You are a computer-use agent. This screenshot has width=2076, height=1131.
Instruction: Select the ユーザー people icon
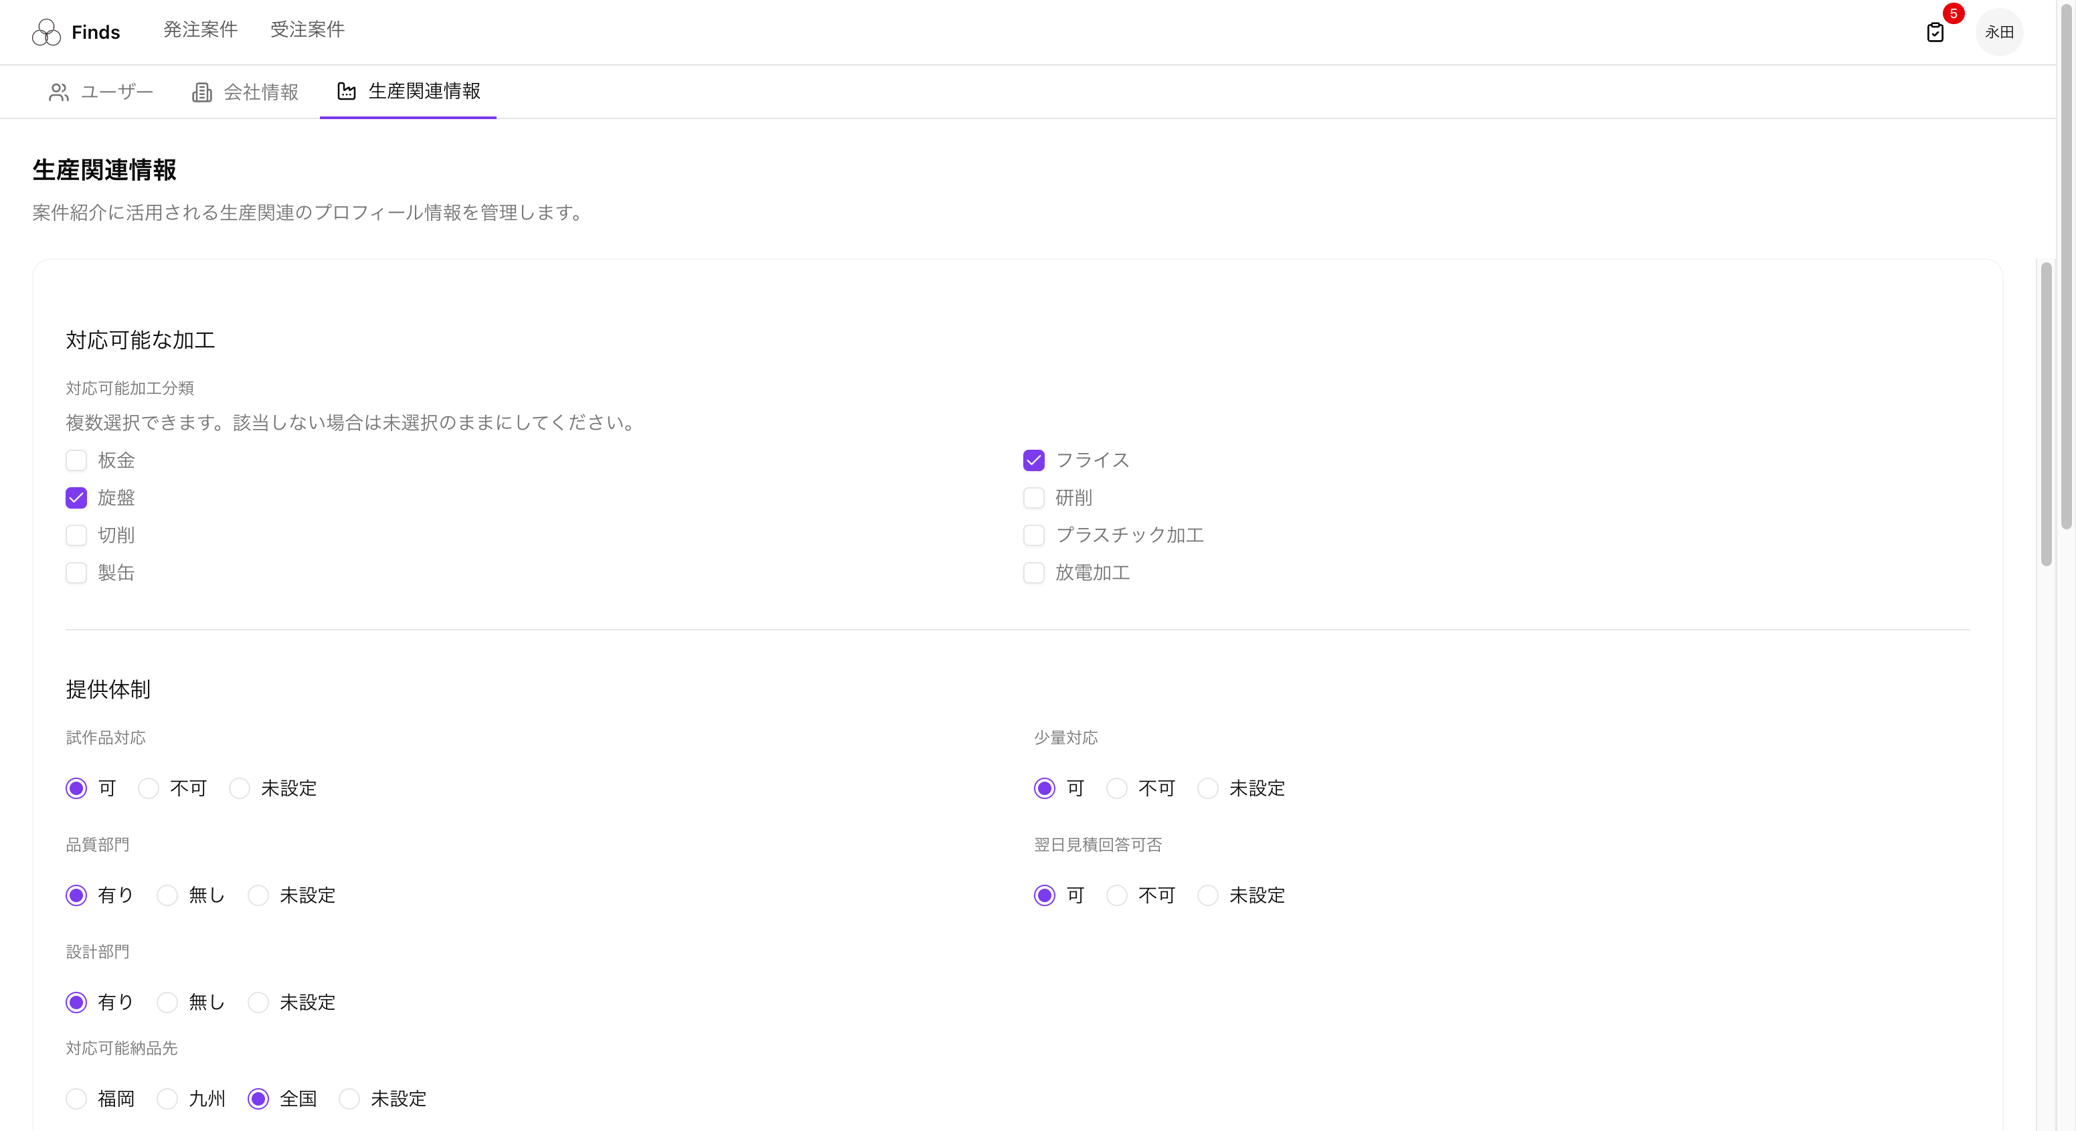[58, 92]
